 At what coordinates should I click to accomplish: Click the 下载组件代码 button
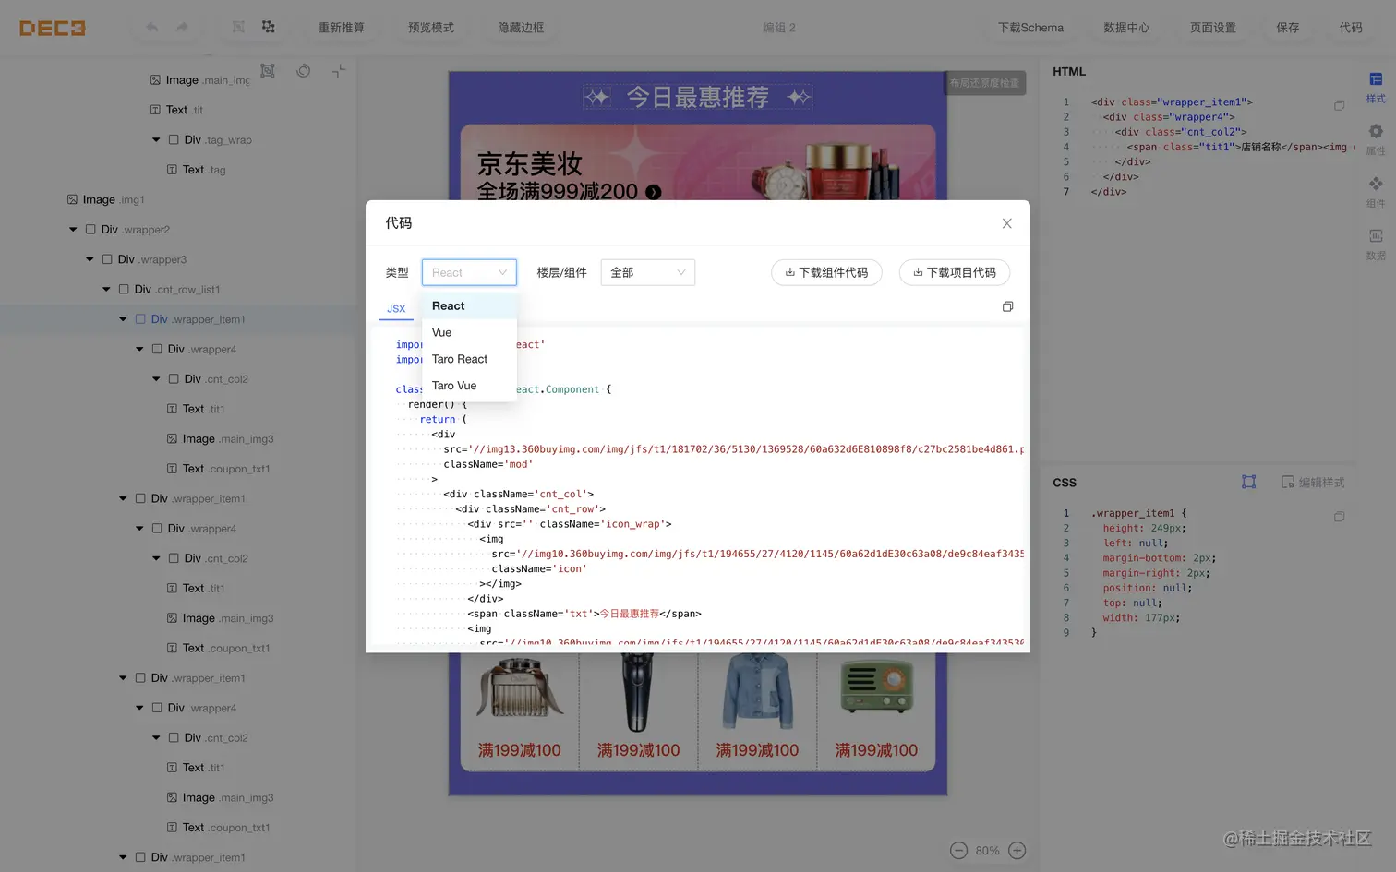pyautogui.click(x=826, y=272)
